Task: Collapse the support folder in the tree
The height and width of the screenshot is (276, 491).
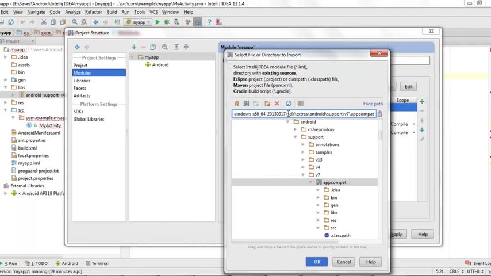Action: pos(296,137)
